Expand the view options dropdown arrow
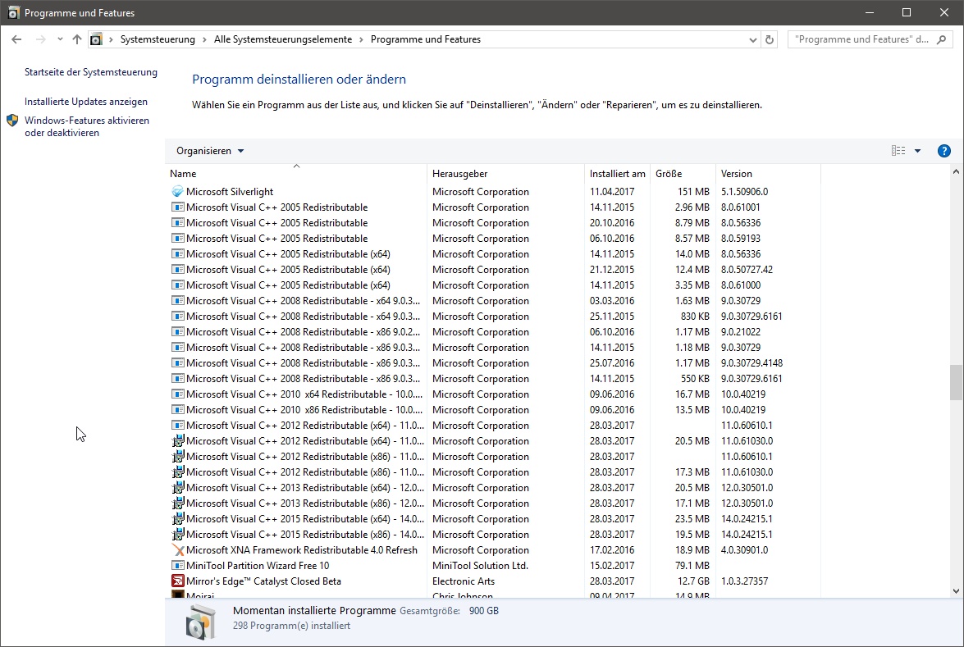964x647 pixels. (x=917, y=151)
